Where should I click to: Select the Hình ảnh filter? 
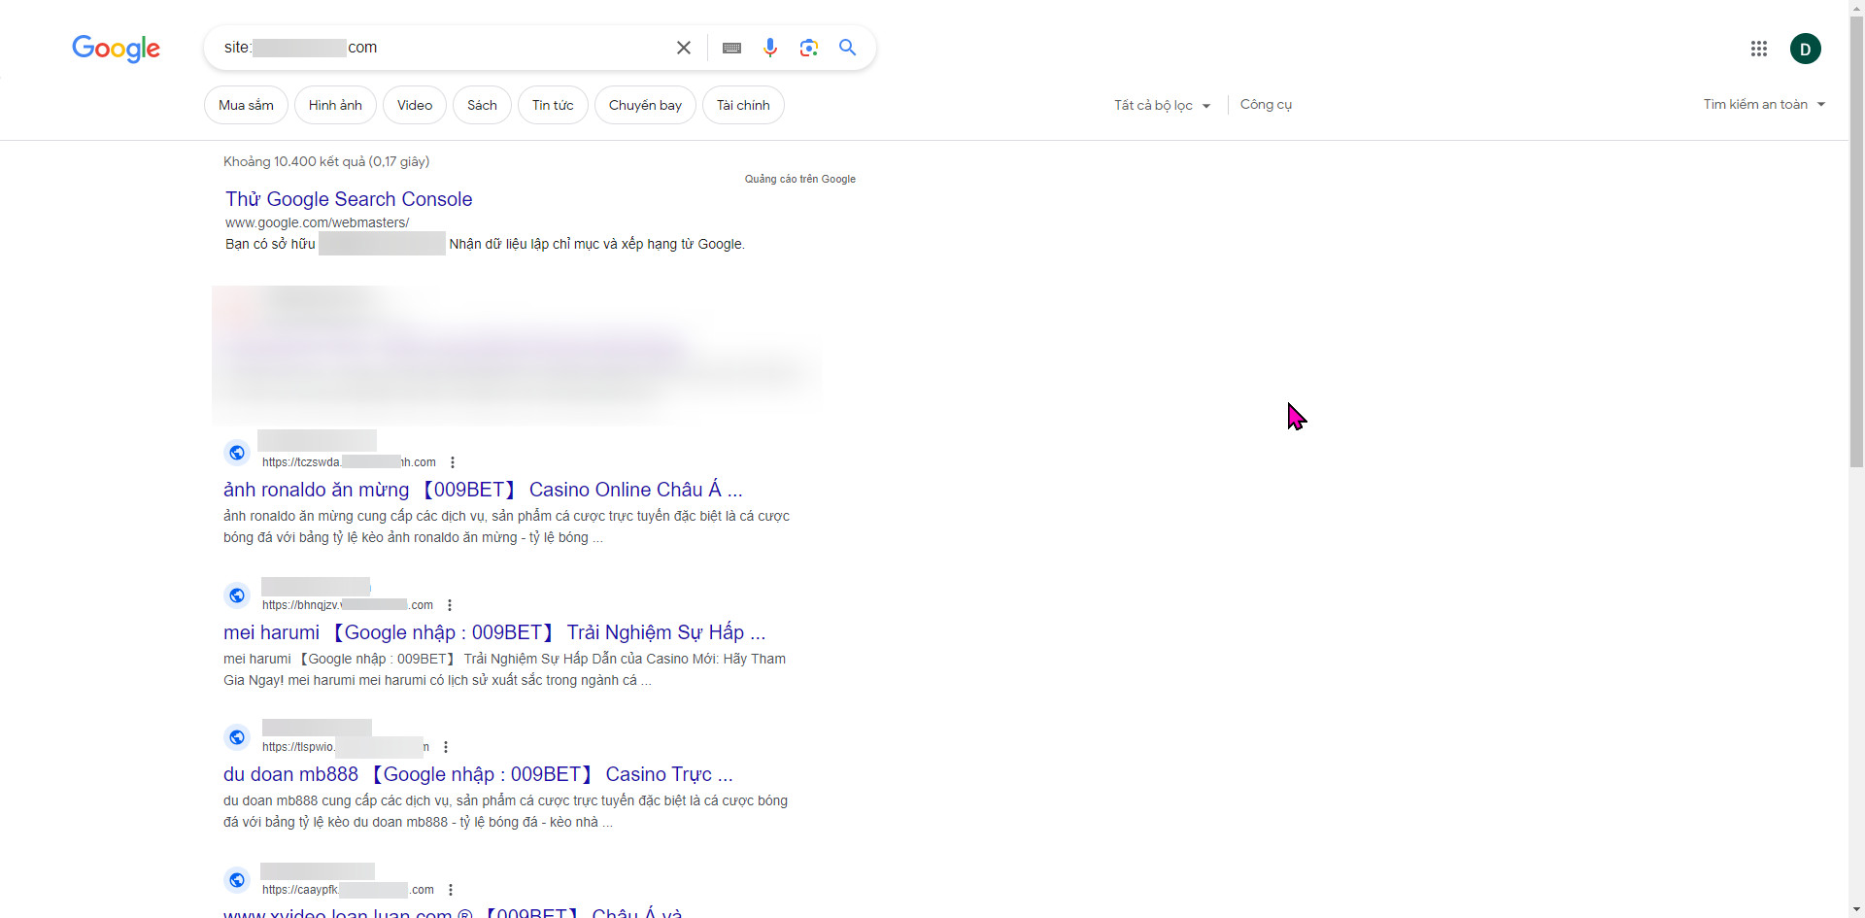335,105
